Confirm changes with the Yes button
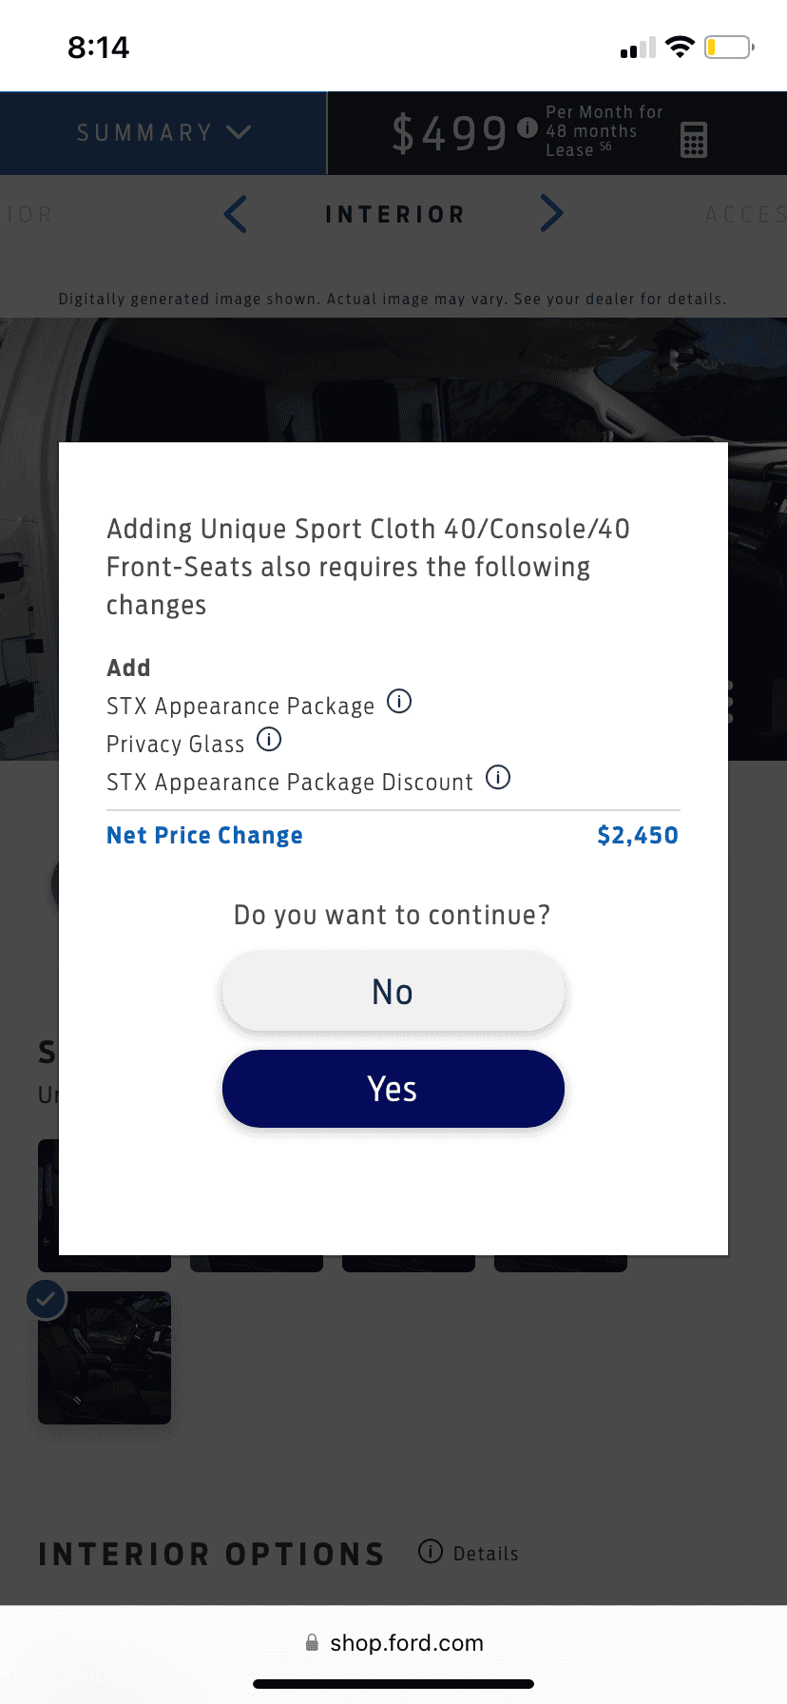Image resolution: width=787 pixels, height=1704 pixels. click(x=393, y=1089)
